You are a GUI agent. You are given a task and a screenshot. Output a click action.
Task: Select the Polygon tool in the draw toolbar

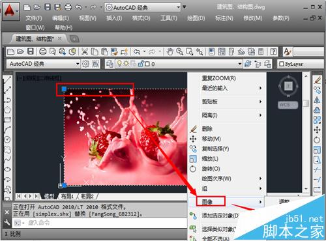pyautogui.click(x=7, y=109)
